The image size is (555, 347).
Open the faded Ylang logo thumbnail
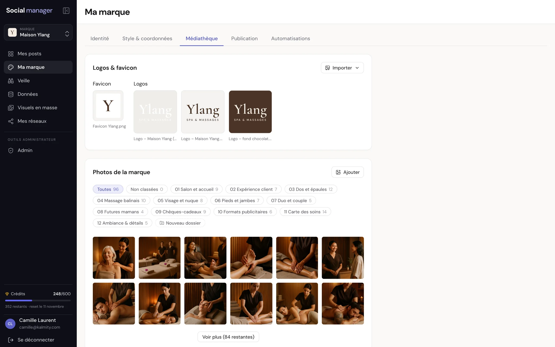pyautogui.click(x=155, y=112)
